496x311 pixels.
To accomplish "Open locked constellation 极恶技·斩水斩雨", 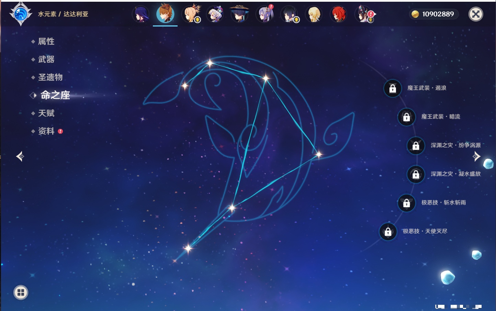I will [x=406, y=203].
